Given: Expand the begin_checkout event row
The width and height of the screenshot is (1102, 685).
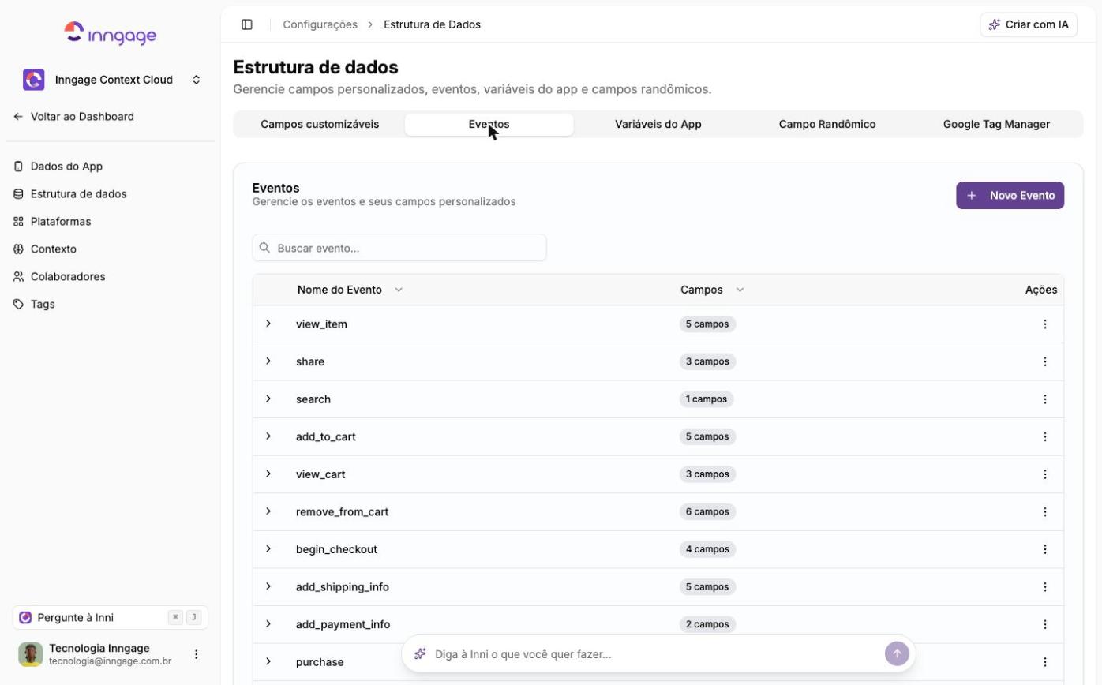Looking at the screenshot, I should click(268, 548).
